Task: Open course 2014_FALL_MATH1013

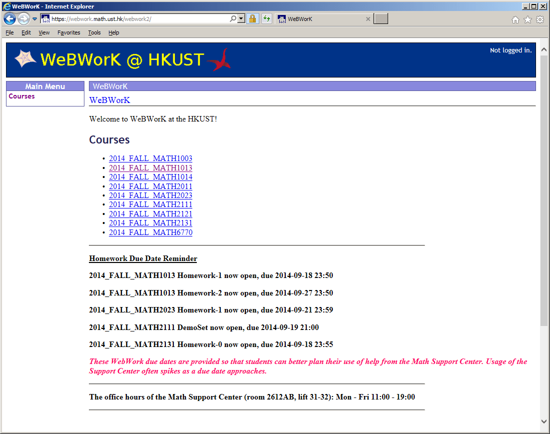Action: tap(151, 168)
